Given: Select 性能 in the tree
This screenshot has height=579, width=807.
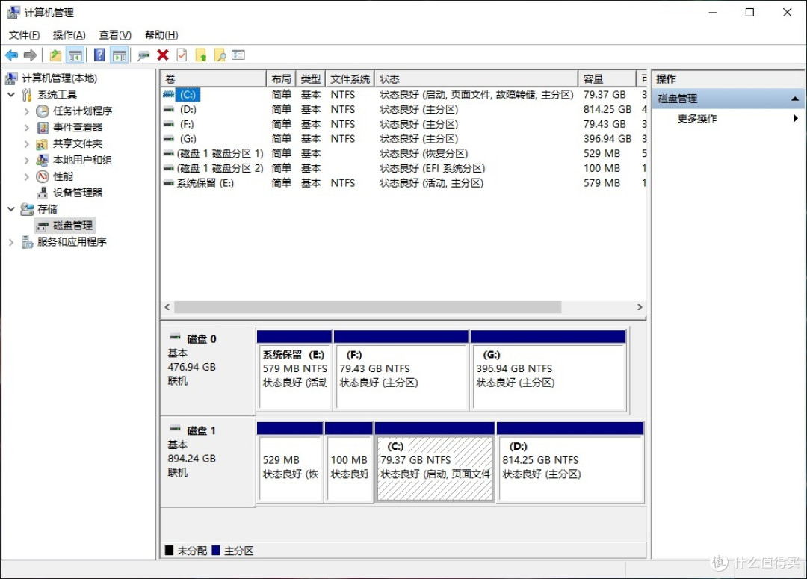Looking at the screenshot, I should coord(63,176).
